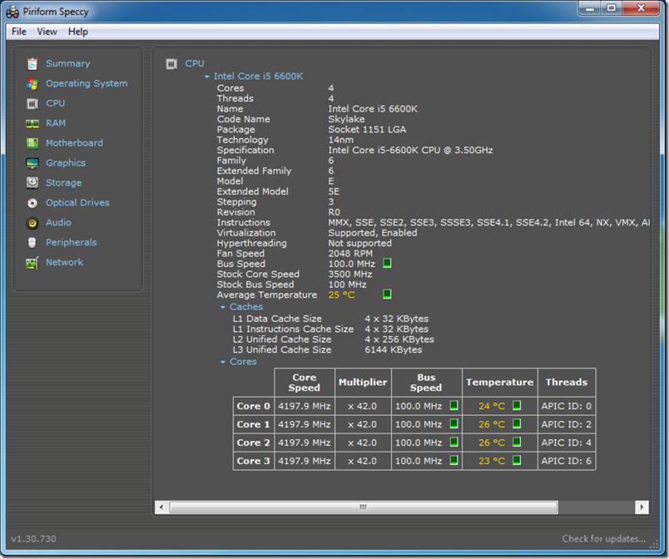The image size is (669, 559).
Task: Open the Motherboard section icon
Action: [32, 143]
